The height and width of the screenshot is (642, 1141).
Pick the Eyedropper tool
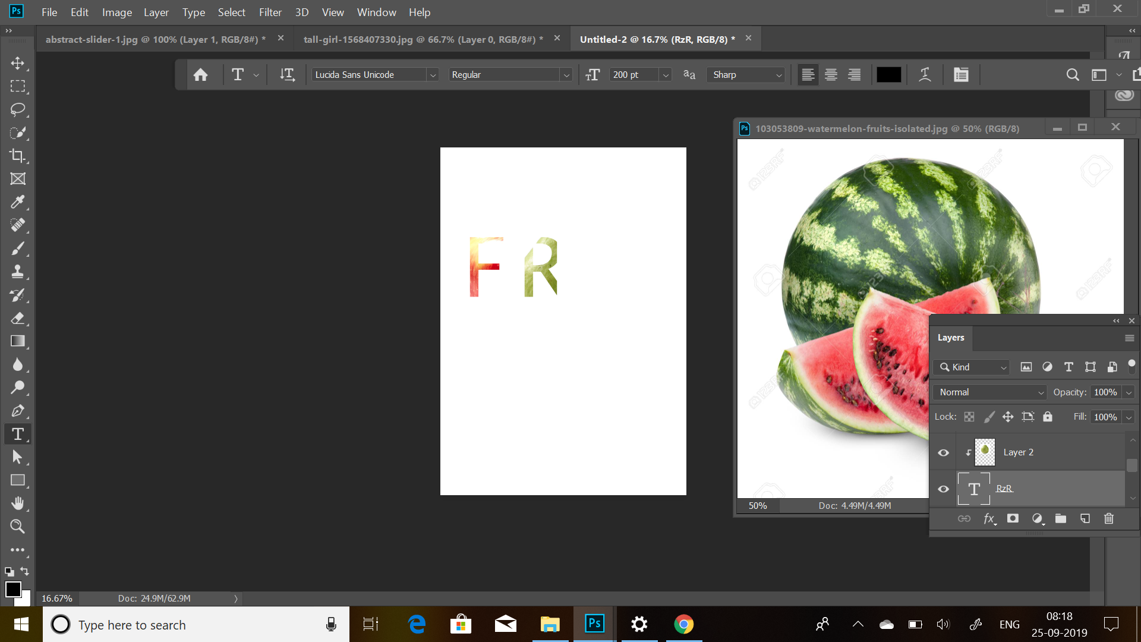17,202
